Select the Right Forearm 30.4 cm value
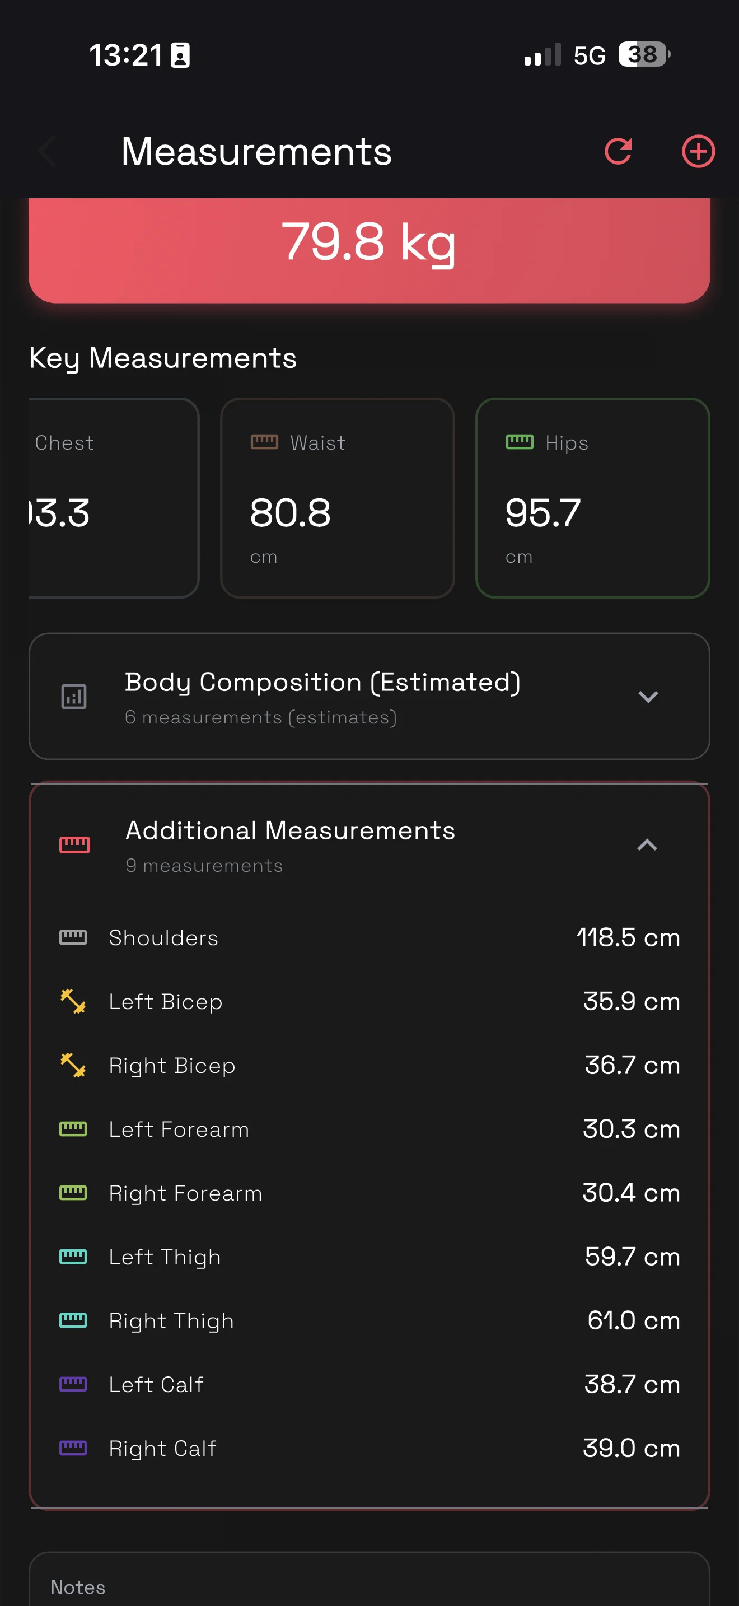This screenshot has width=739, height=1606. (630, 1193)
